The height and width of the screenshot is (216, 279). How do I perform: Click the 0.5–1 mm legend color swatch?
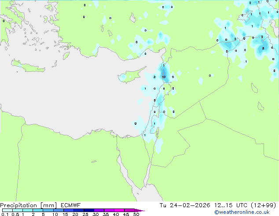tap(18, 210)
